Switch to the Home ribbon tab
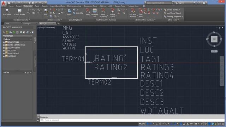This screenshot has width=226, height=127. (x=11, y=6)
